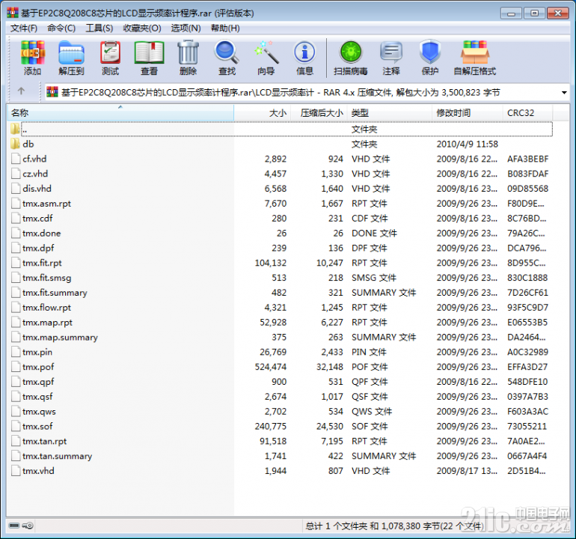Viewport: 576px width, 539px height.
Task: Open the View (查看) book icon
Action: click(x=149, y=52)
